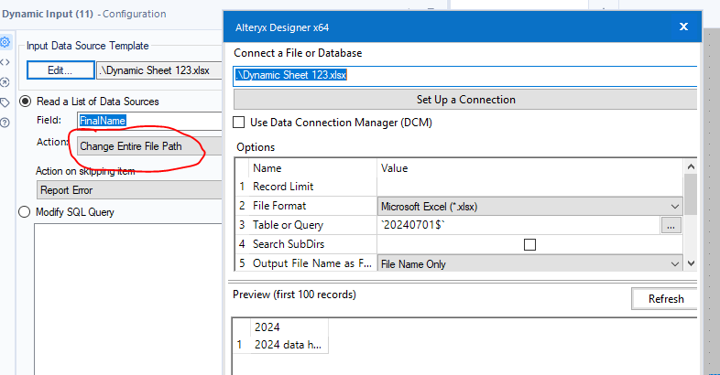Close the Alteryx Designer x64 dialog

[x=683, y=27]
